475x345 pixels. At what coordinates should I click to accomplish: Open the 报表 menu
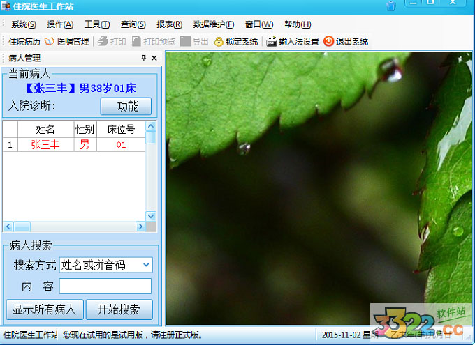[169, 24]
